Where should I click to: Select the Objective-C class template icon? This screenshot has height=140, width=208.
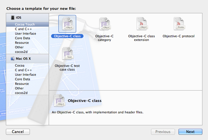(x=67, y=24)
